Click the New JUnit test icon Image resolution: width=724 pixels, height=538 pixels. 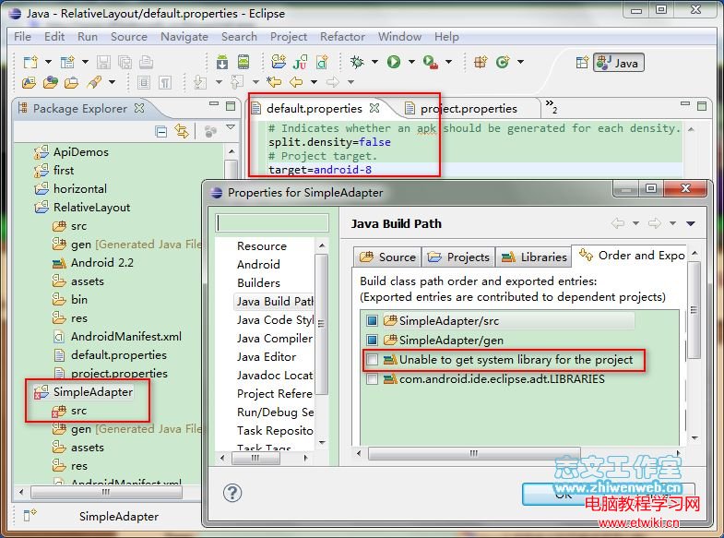[300, 62]
